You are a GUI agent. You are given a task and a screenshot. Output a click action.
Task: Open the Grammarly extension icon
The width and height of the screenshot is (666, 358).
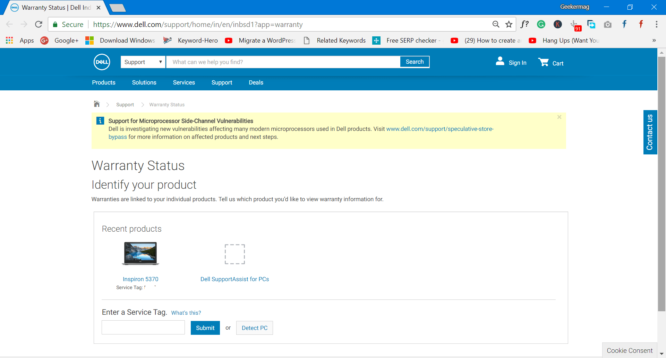[x=541, y=24]
